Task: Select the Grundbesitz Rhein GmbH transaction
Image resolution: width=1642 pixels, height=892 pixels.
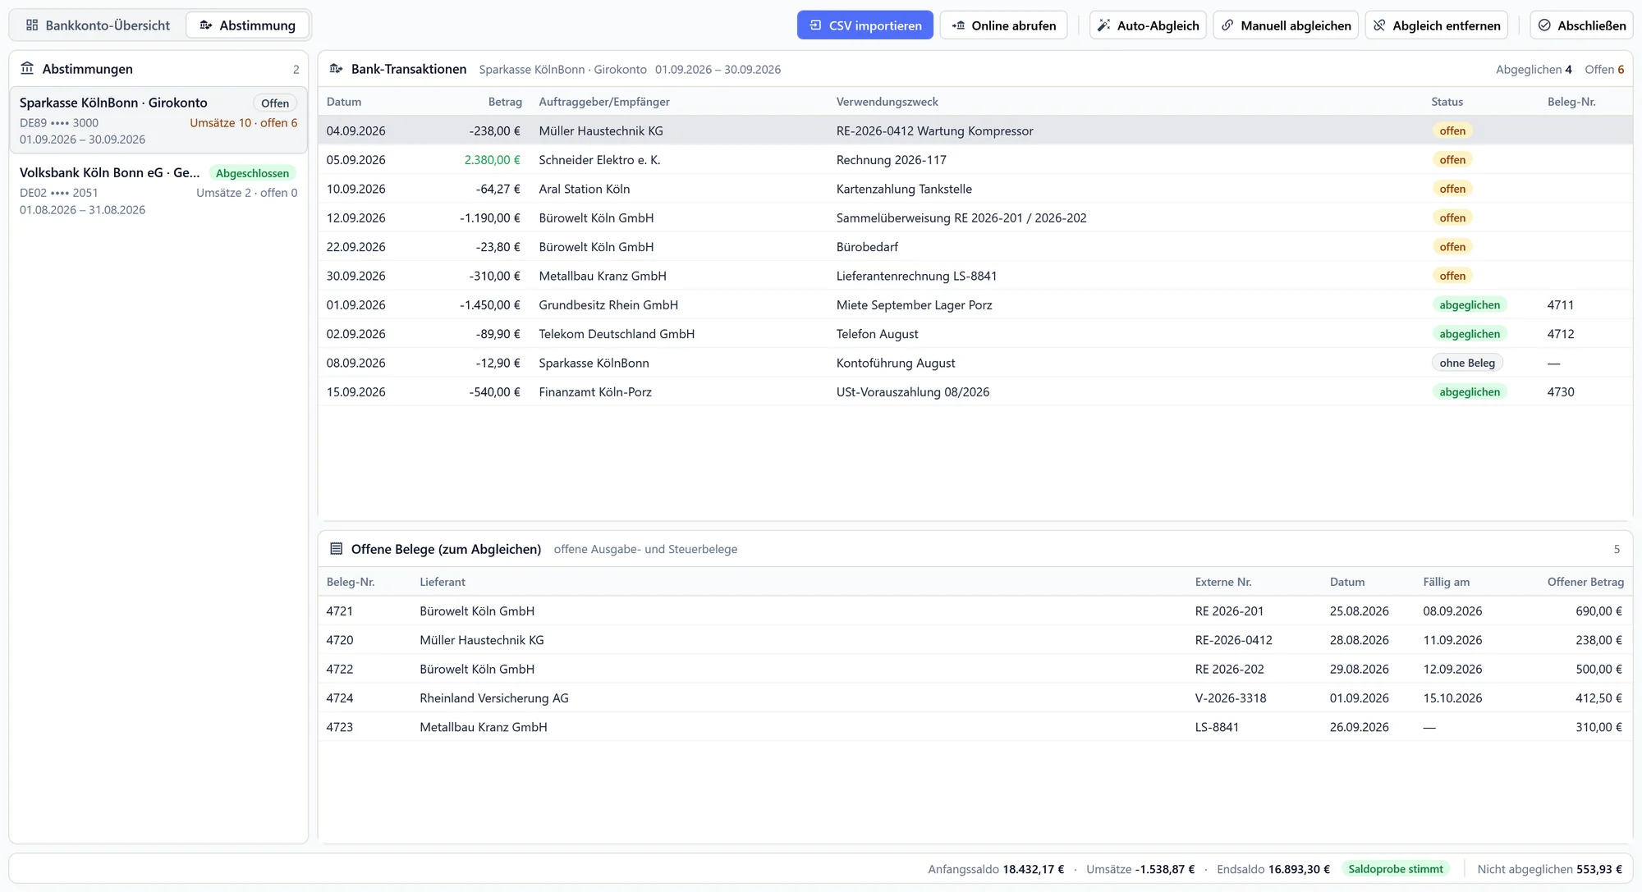Action: tap(975, 305)
